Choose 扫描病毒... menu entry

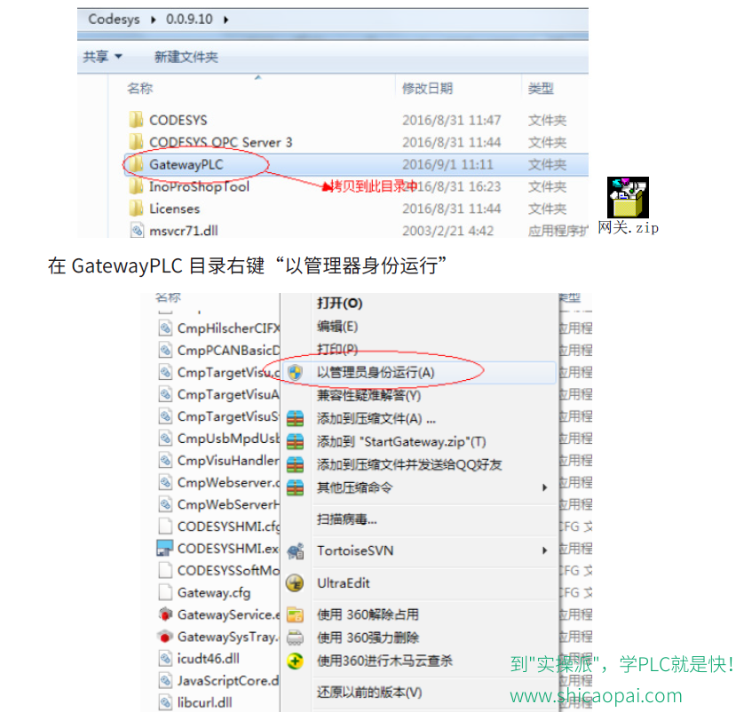coord(346,519)
